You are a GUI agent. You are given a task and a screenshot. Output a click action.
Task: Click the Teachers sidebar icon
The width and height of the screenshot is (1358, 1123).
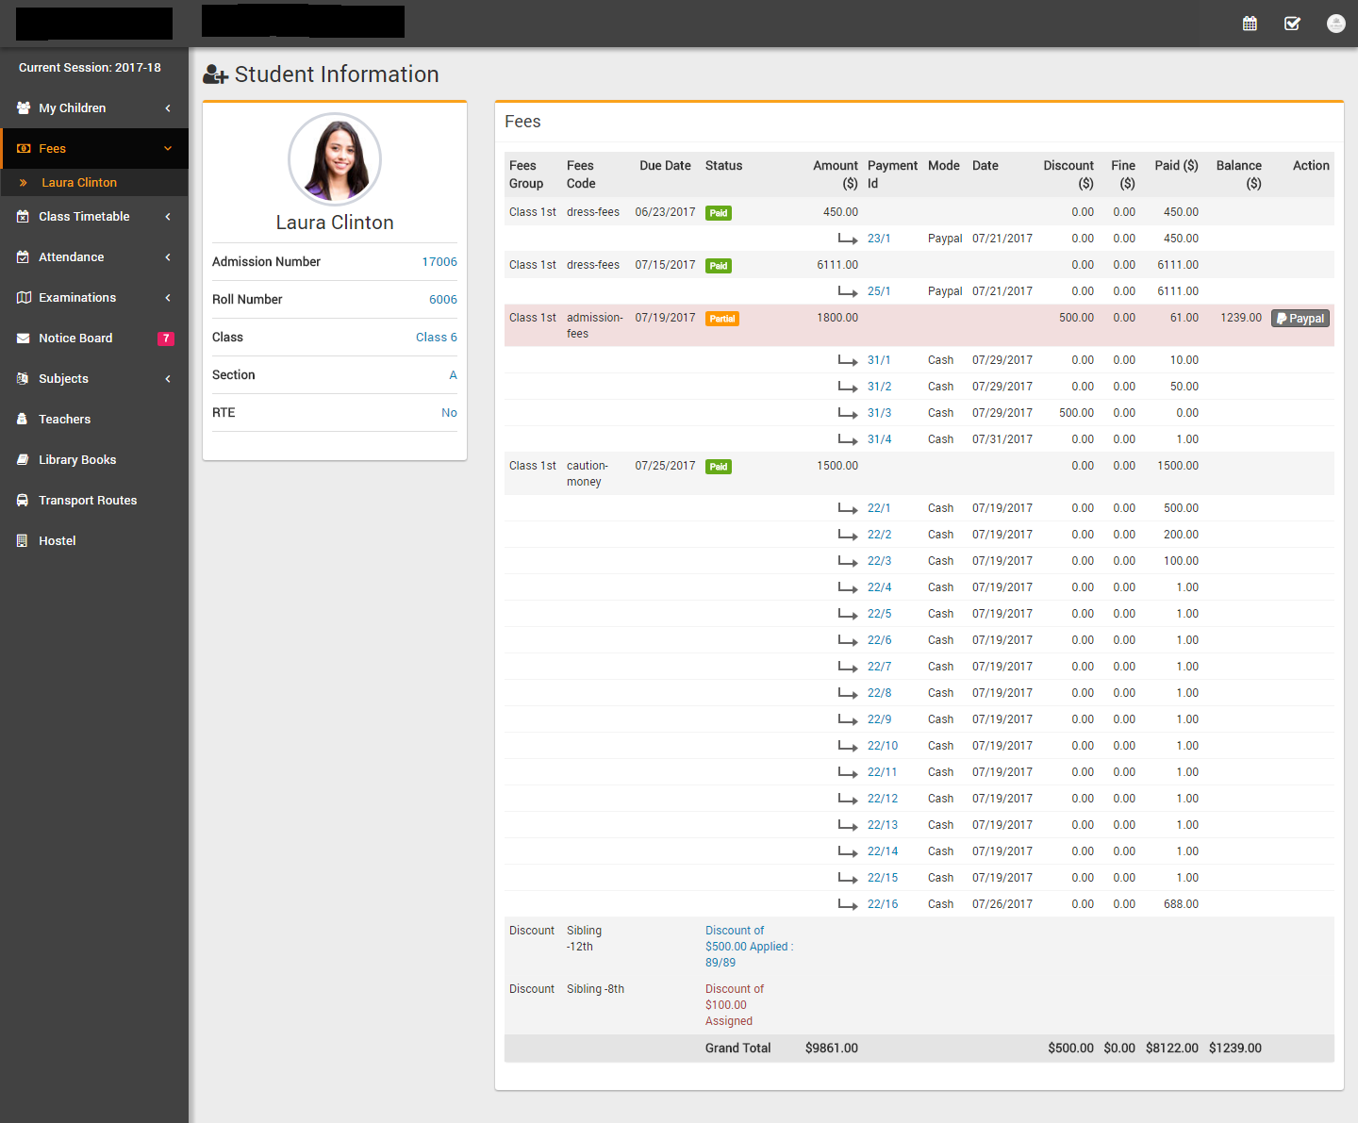(23, 420)
